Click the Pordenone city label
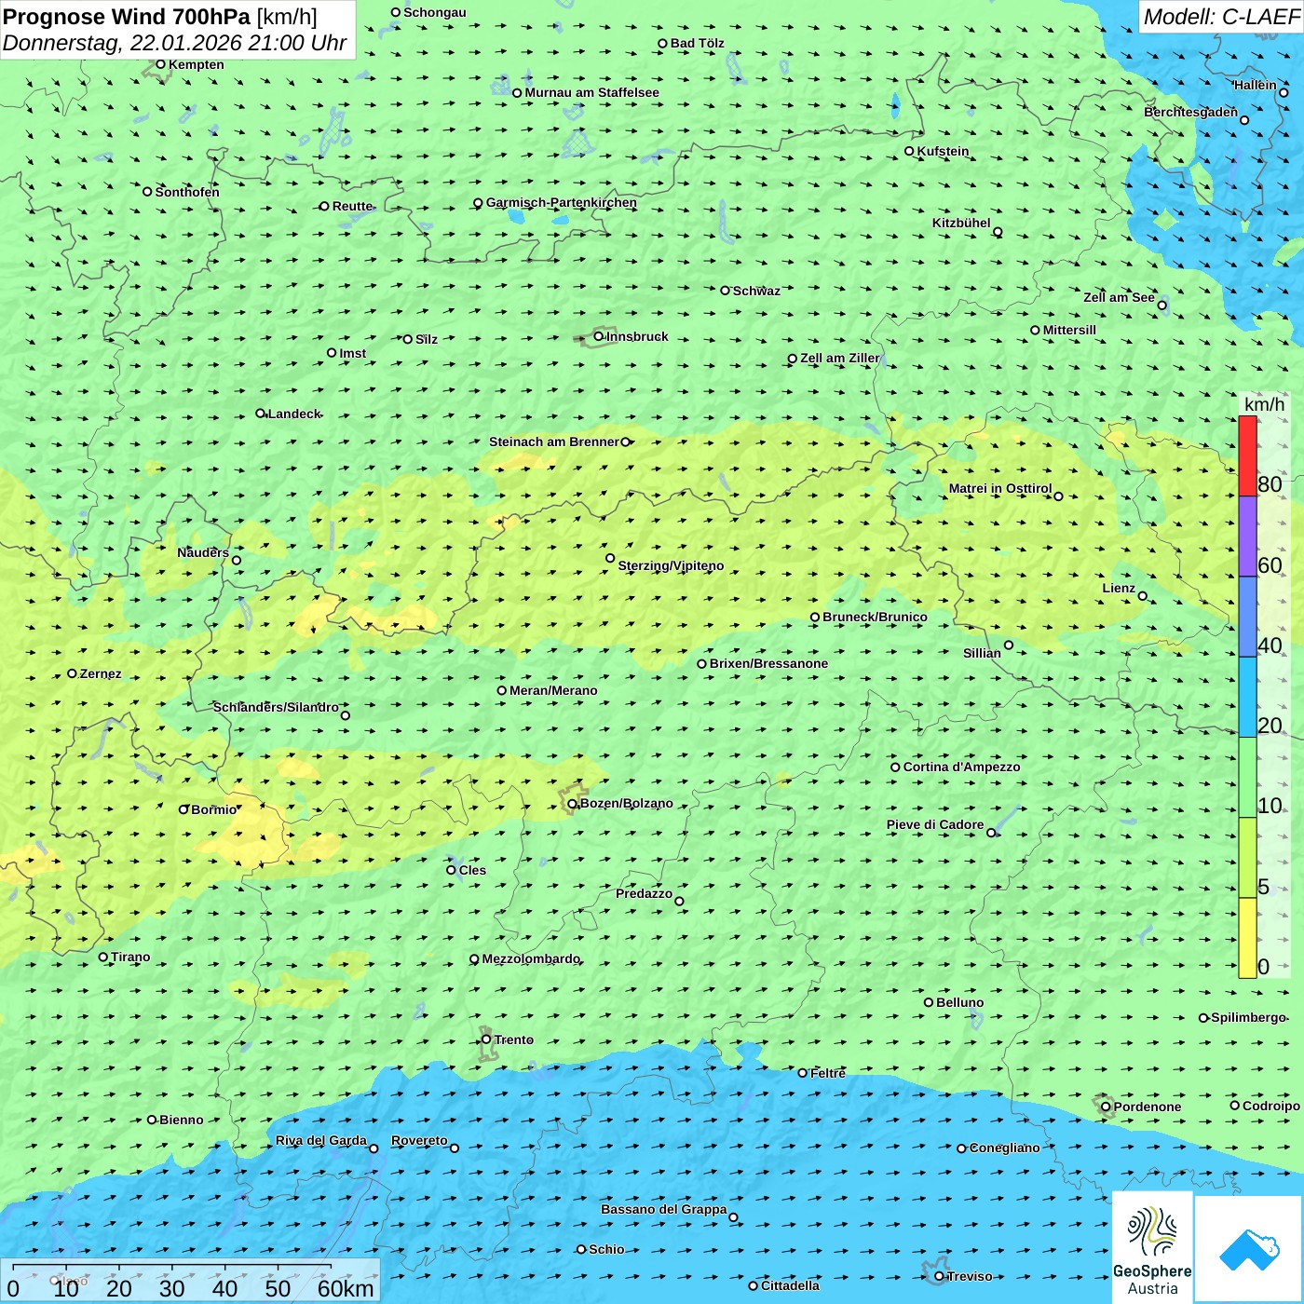 [x=1148, y=1107]
